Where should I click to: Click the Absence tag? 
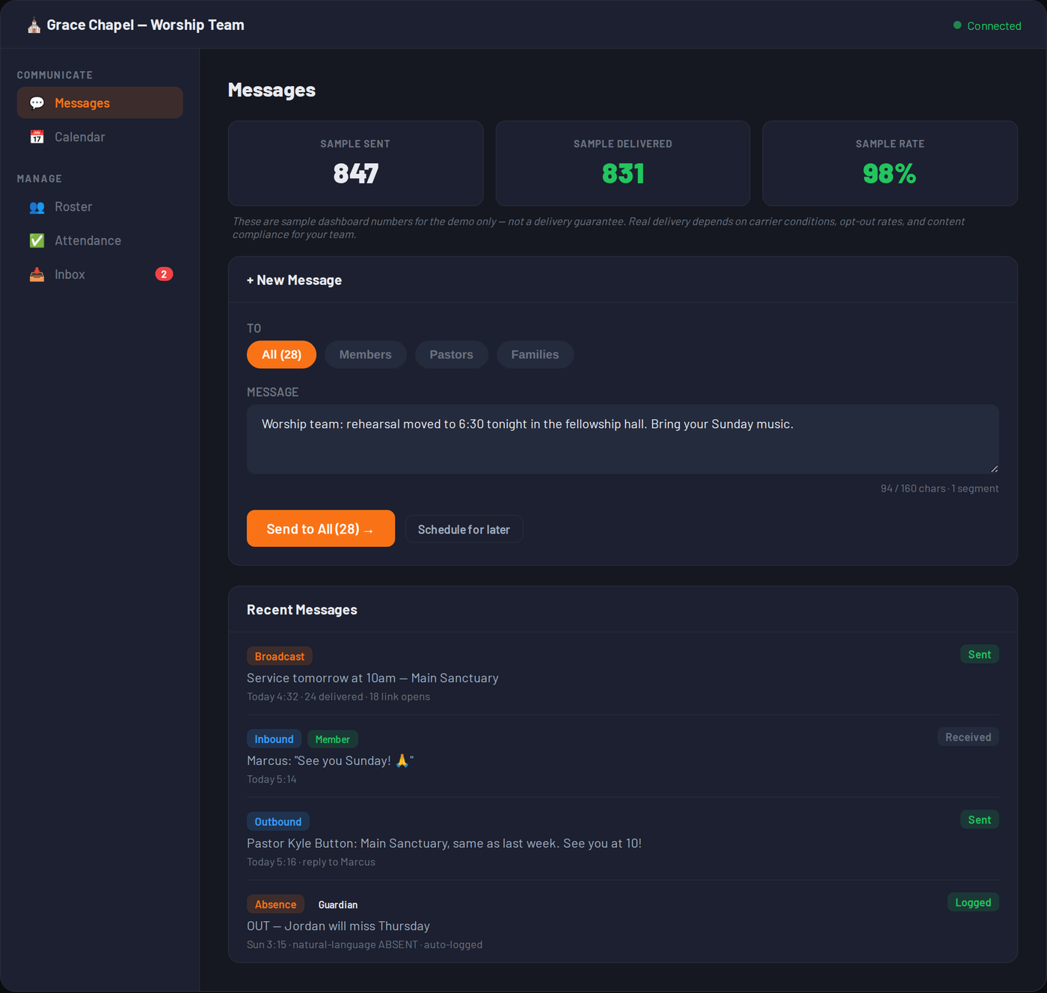pyautogui.click(x=275, y=904)
